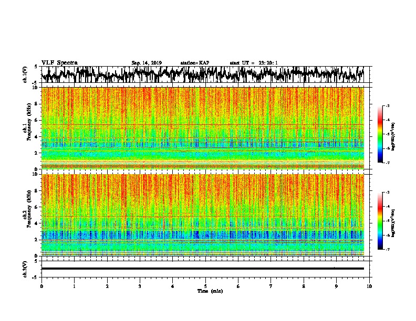Click ch.2 frequency tick label '6'
416x321 pixels.
pos(37,207)
